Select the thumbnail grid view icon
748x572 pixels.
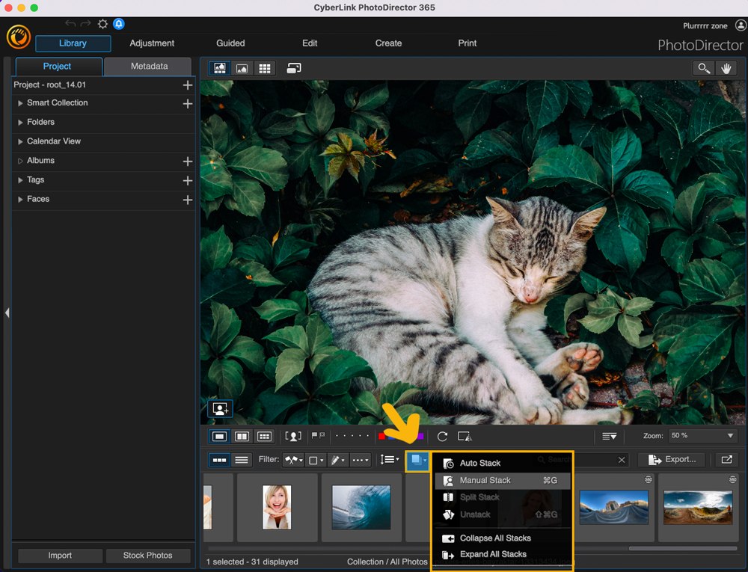pos(265,68)
